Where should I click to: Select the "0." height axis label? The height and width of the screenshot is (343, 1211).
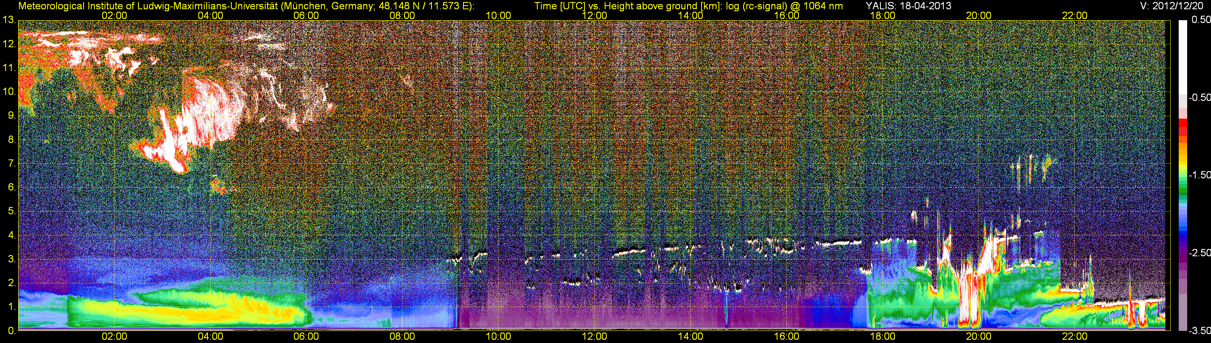(x=11, y=331)
